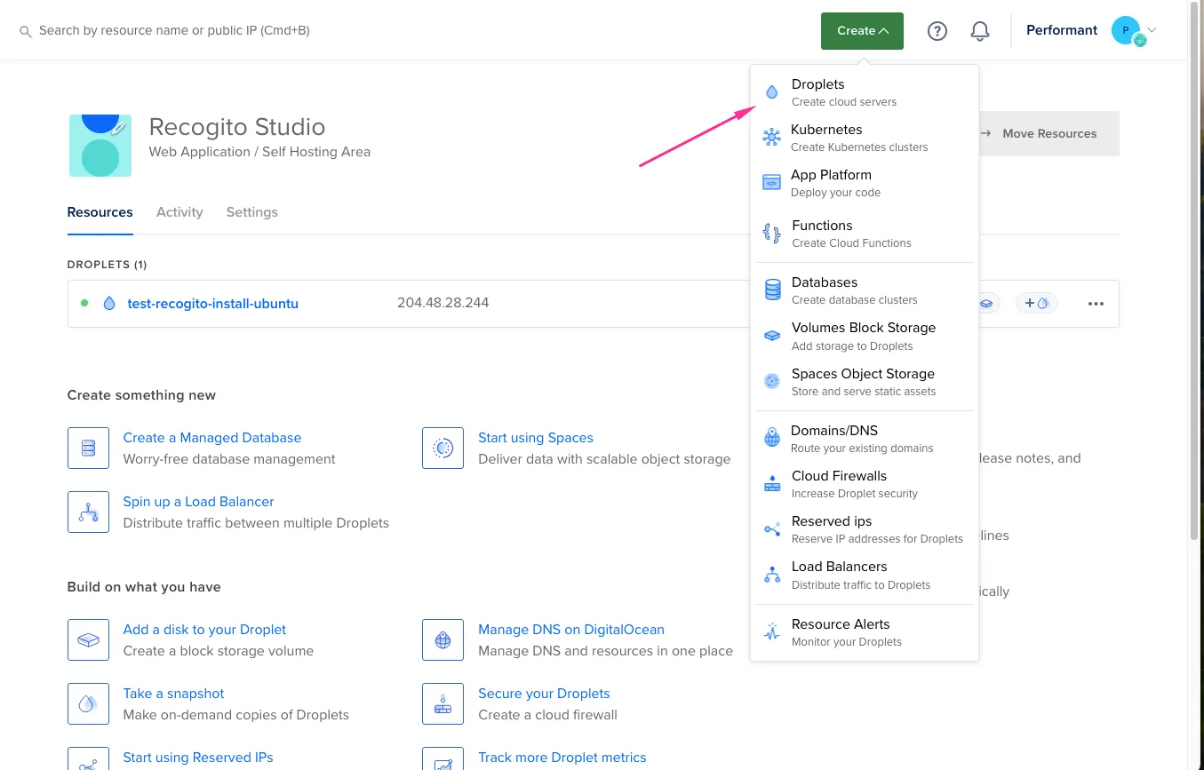This screenshot has height=770, width=1204.
Task: Click the Managed Database tile icon
Action: (88, 448)
